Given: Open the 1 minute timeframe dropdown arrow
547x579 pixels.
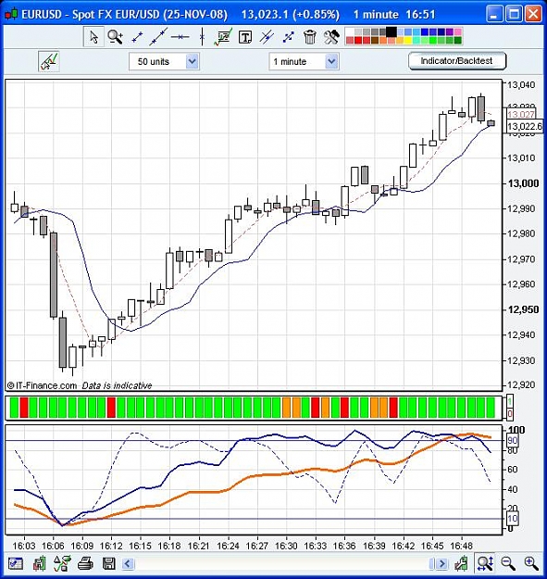Looking at the screenshot, I should coord(331,61).
